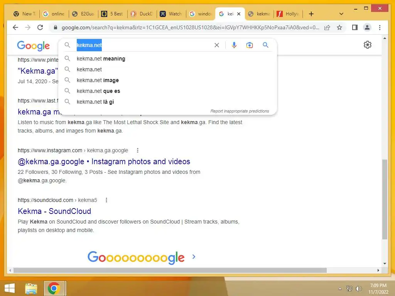Screen dimensions: 395x296
Task: Open the kekma.ga last.fm result
Action: (x=38, y=111)
